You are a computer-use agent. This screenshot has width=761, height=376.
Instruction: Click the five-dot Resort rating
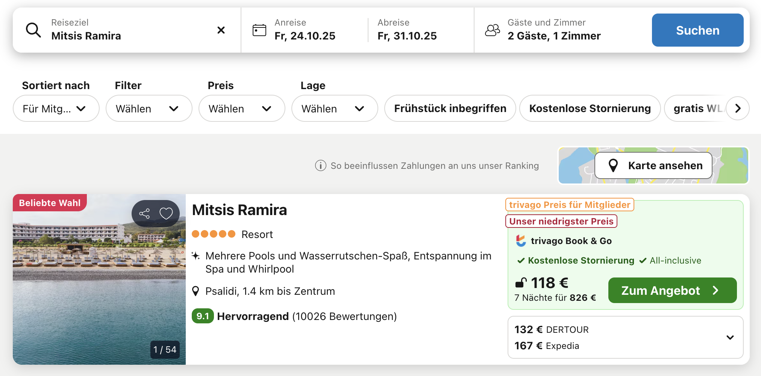pyautogui.click(x=214, y=234)
